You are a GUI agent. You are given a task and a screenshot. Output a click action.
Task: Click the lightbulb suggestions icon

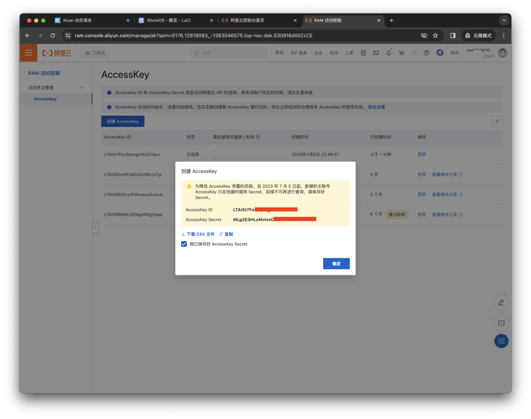[x=414, y=53]
